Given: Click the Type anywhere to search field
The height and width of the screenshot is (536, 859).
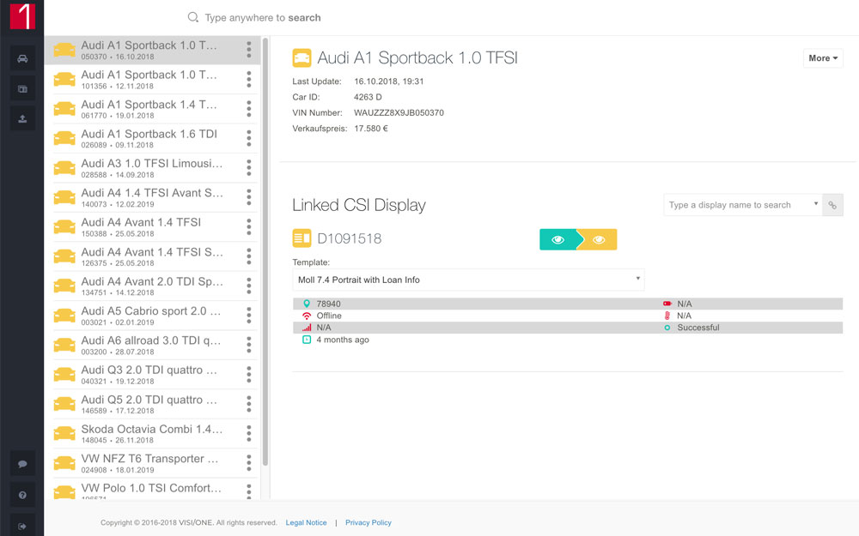Looking at the screenshot, I should (262, 17).
